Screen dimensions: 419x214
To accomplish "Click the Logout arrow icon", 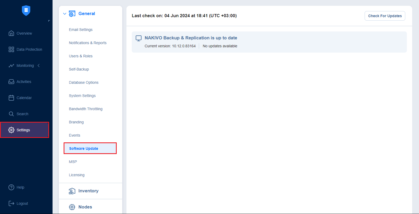I will [x=11, y=203].
